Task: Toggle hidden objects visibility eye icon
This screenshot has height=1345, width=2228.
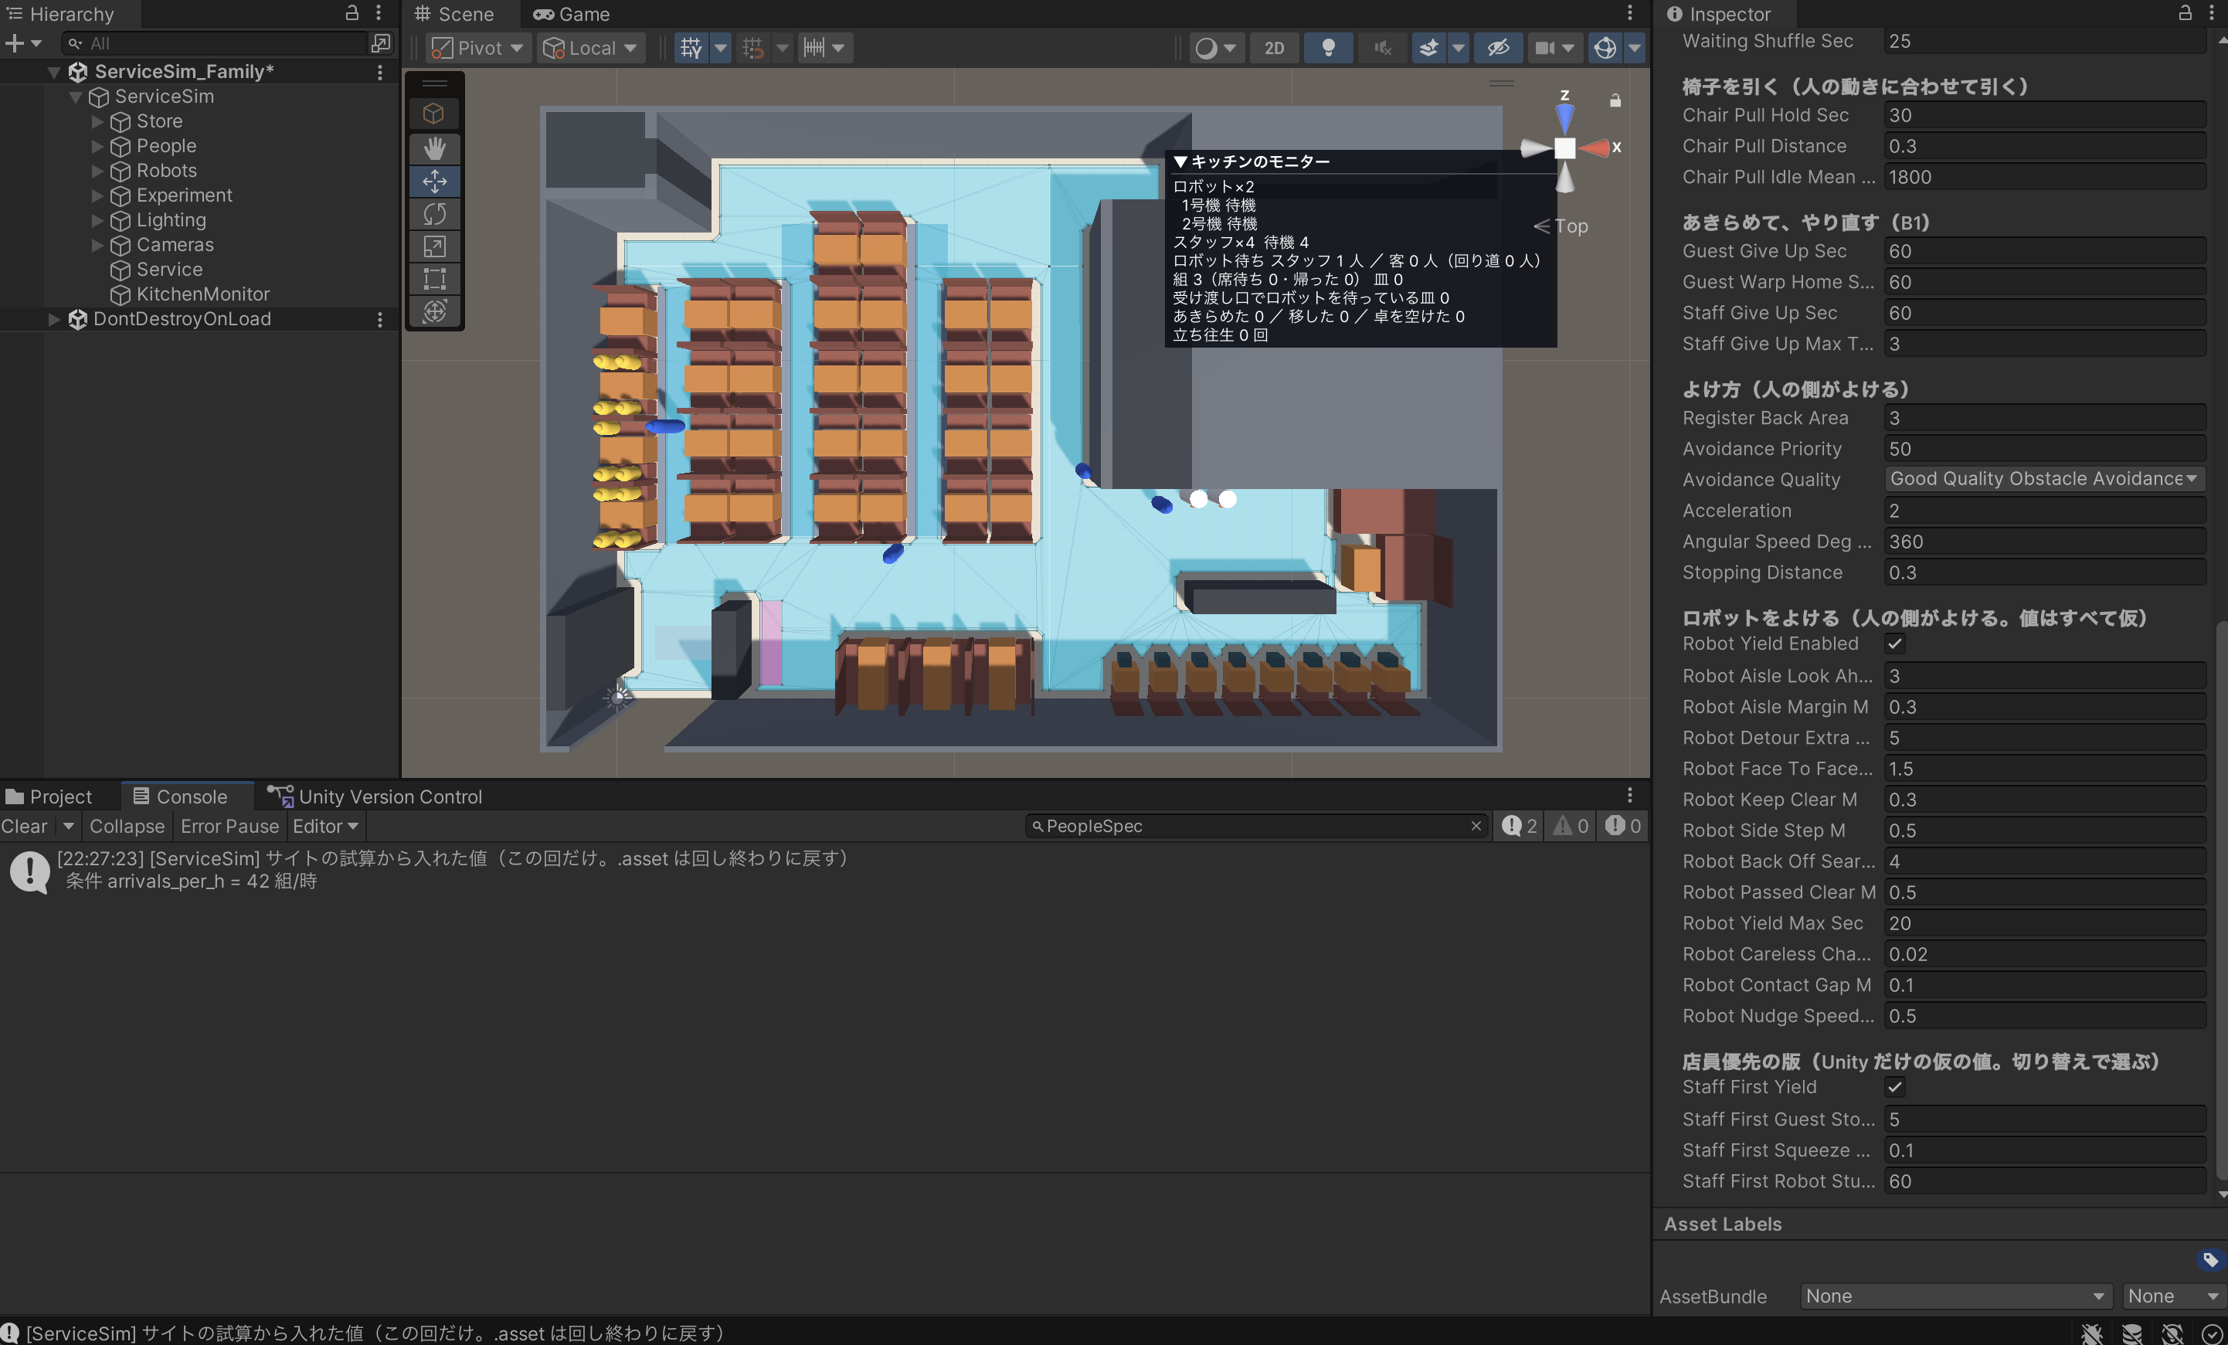Action: (x=1497, y=48)
